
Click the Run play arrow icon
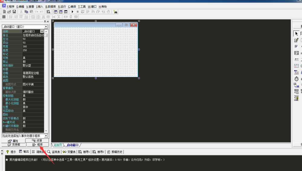72,12
